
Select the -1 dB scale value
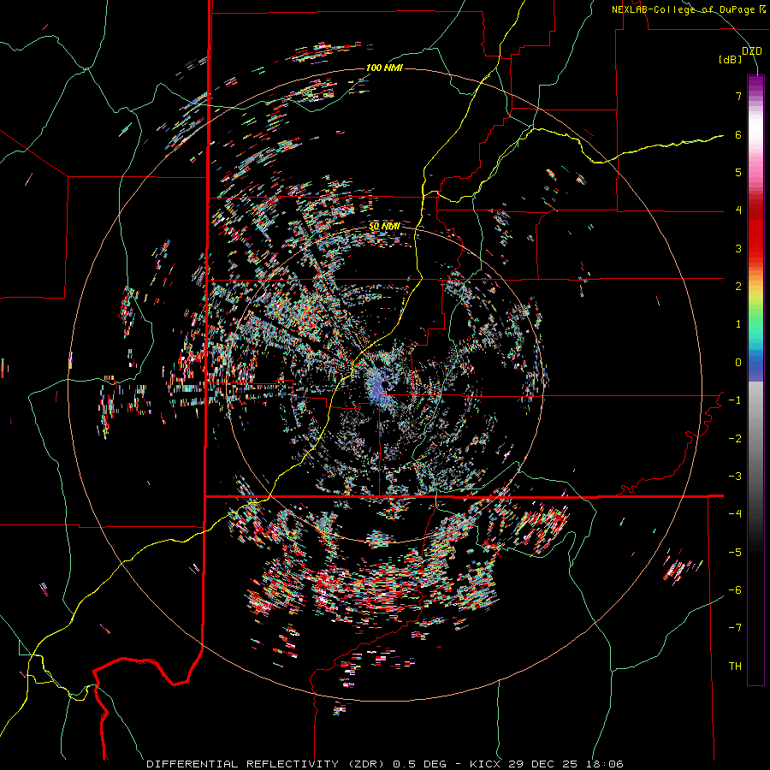(735, 400)
